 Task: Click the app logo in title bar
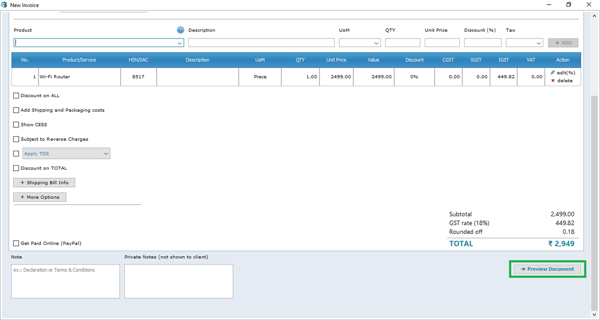coord(4,5)
